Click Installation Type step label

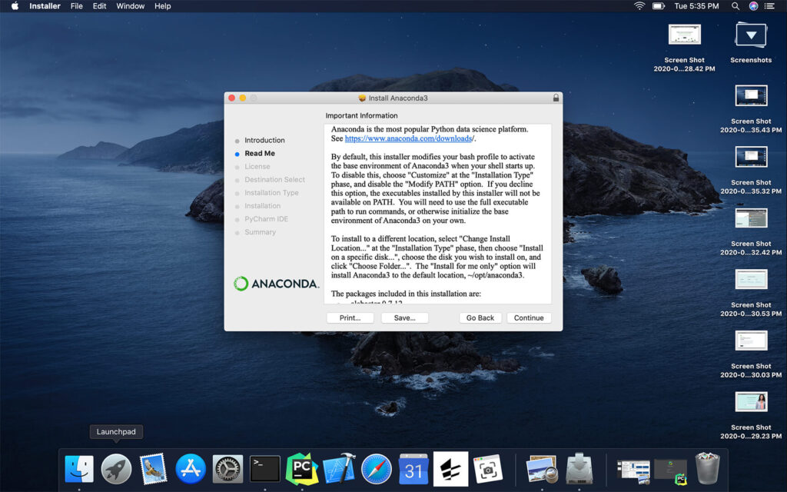pos(271,192)
